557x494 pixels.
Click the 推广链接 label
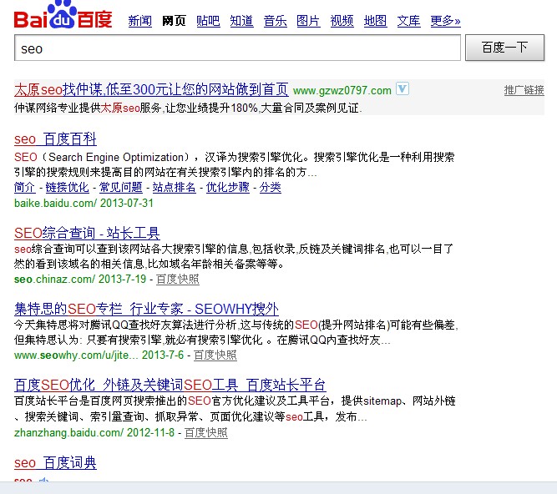(524, 90)
